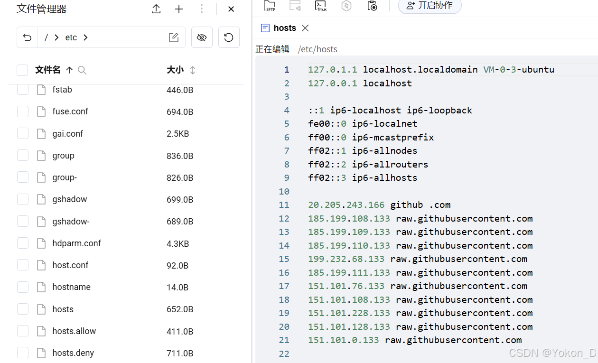
Task: Select the hostname file name
Action: coord(71,287)
